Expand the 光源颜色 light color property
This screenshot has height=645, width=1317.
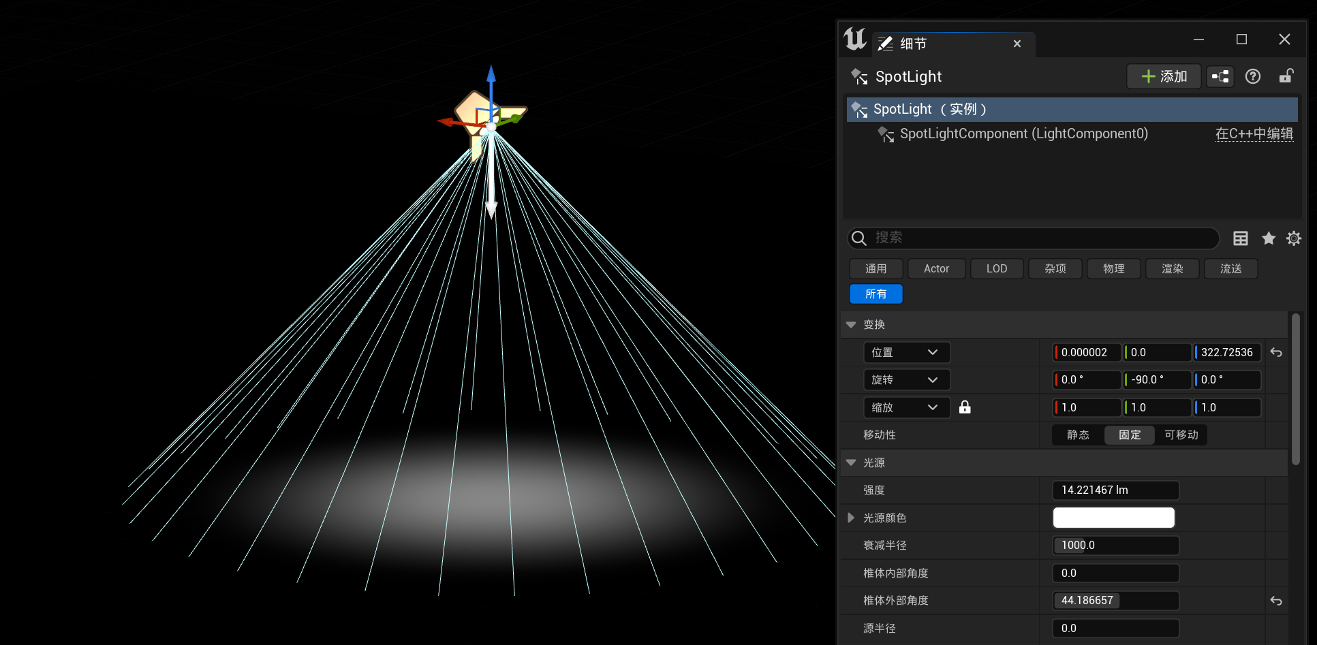coord(851,518)
